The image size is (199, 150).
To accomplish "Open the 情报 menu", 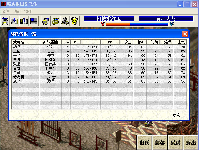I will click(x=28, y=11).
